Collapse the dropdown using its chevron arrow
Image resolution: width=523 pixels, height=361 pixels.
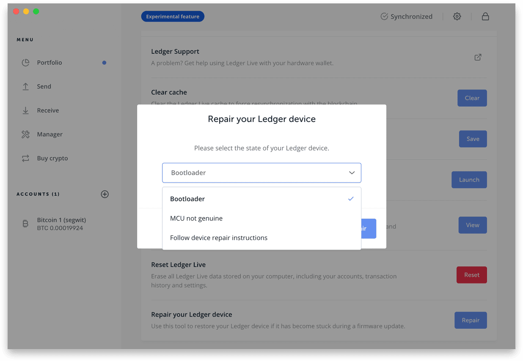[352, 173]
